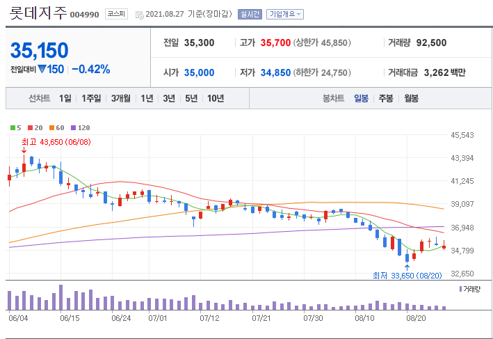Click the blue up arrow above 최저 label
493x339 pixels.
point(407,267)
